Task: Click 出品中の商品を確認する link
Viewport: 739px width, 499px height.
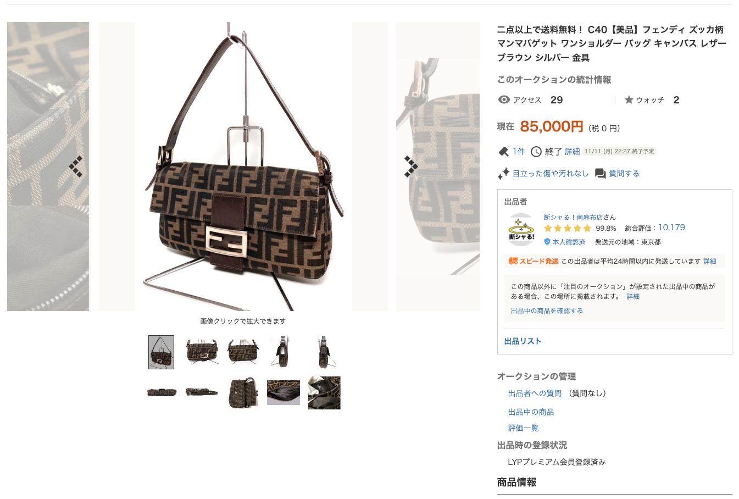Action: click(x=547, y=311)
